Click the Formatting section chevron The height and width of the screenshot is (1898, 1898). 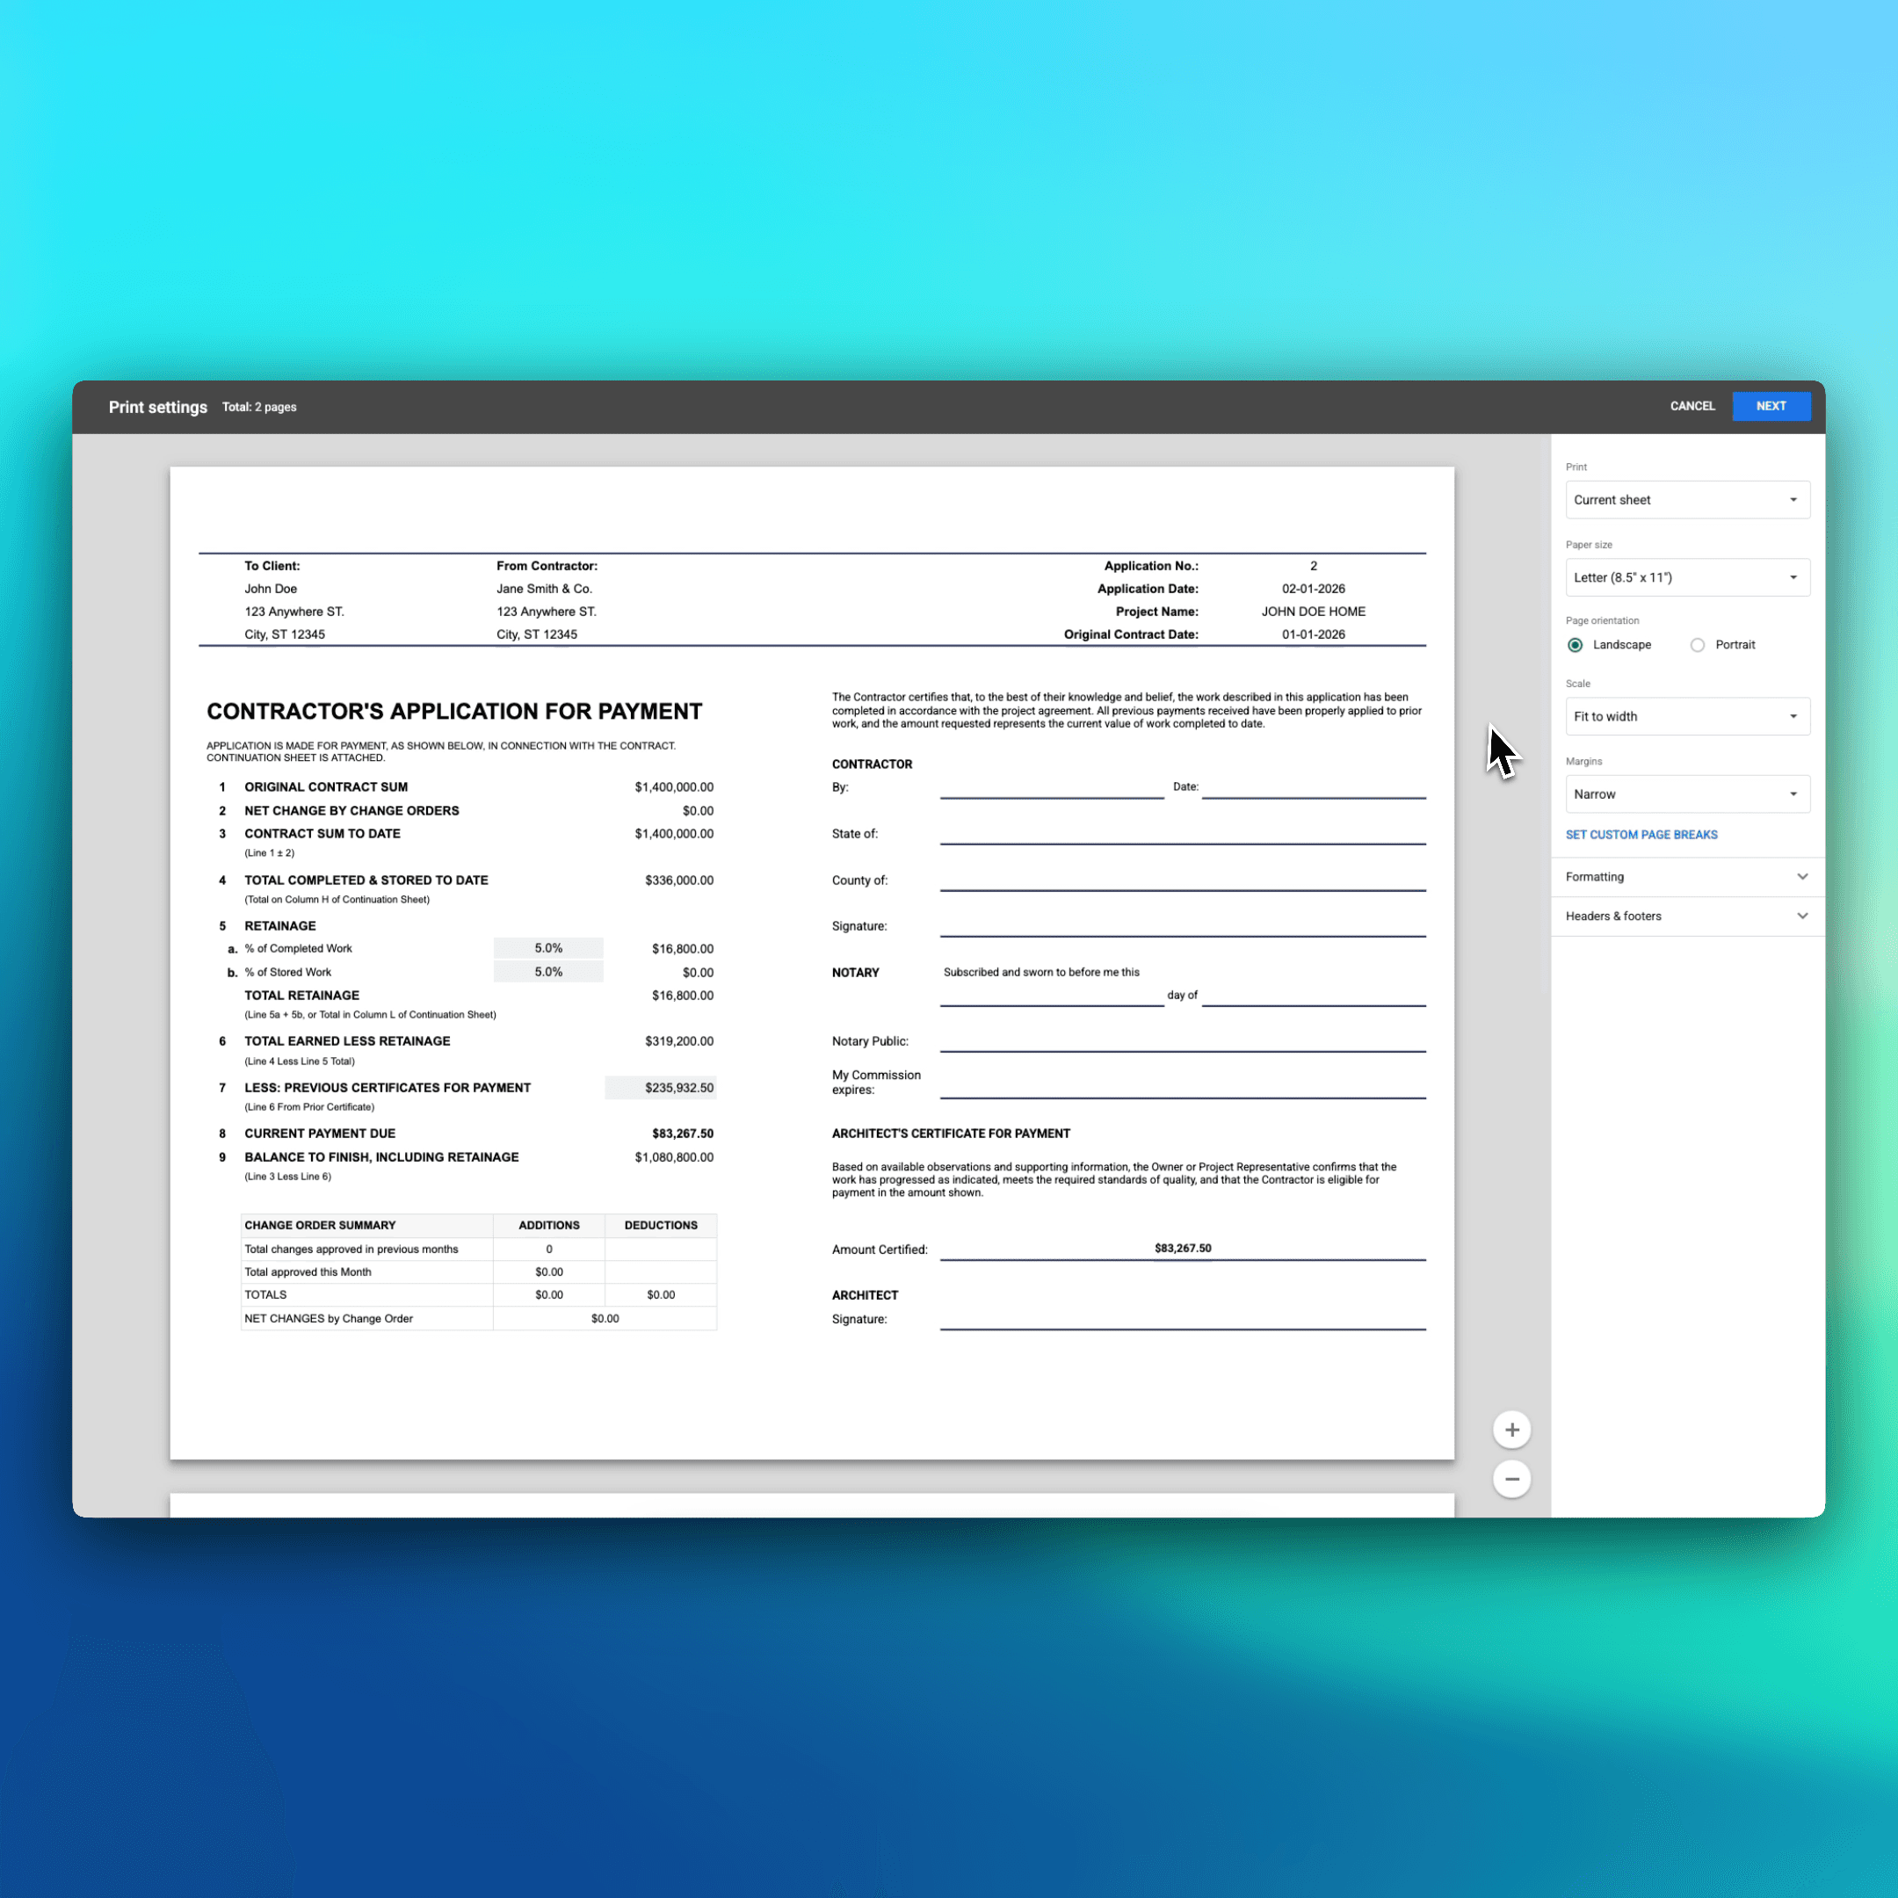(1803, 876)
